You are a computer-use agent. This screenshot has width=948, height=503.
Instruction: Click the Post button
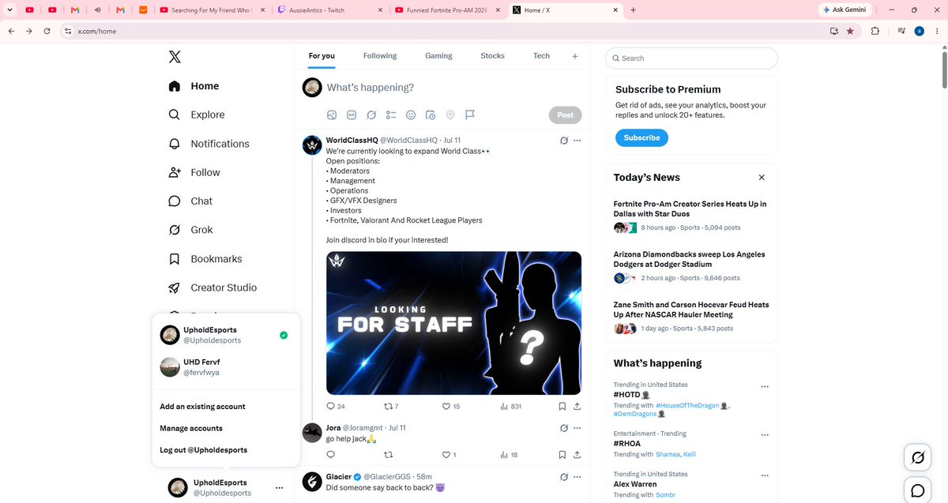(566, 114)
